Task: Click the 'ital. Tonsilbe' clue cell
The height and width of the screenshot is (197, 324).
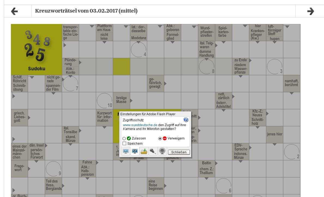Action: [x=71, y=130]
